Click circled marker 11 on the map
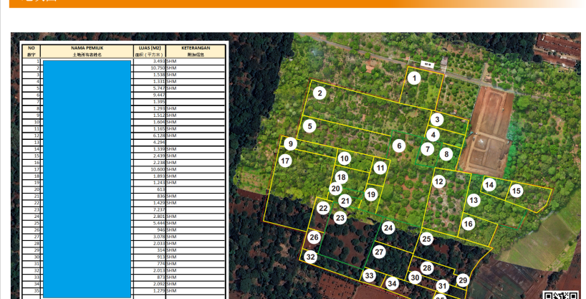The image size is (586, 299). pyautogui.click(x=380, y=168)
